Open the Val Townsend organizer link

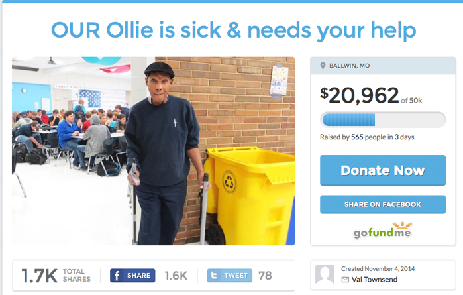[x=374, y=280]
